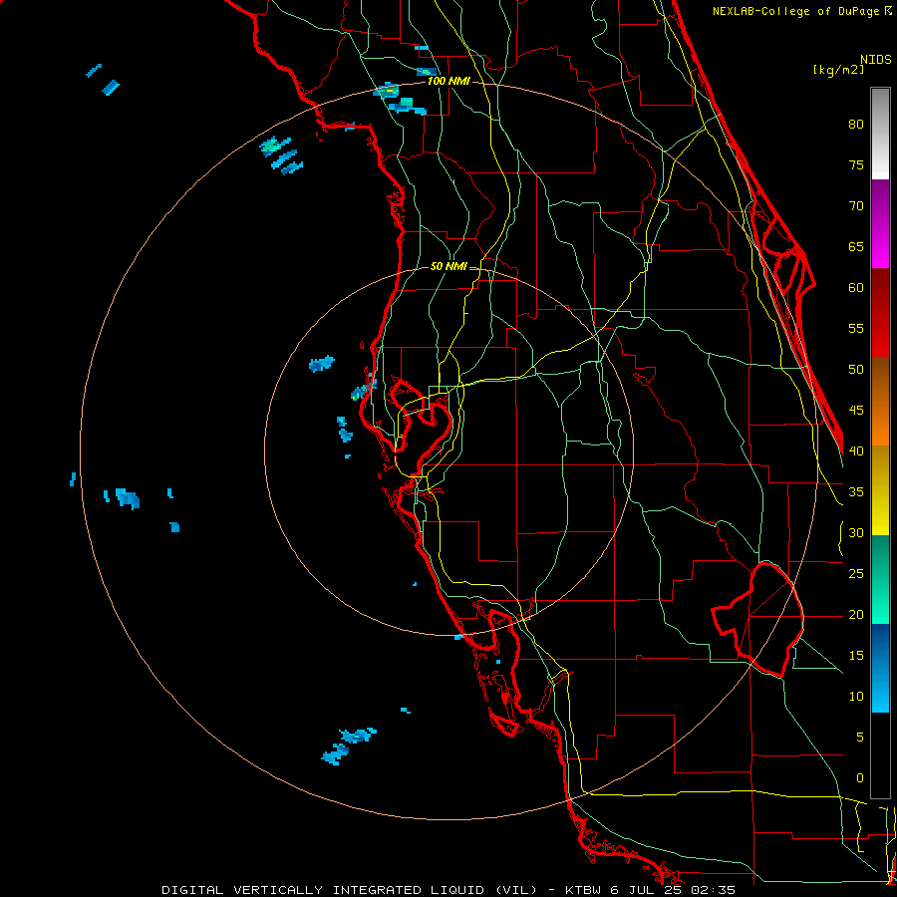
Task: Click the 65 scale value
Action: 856,246
